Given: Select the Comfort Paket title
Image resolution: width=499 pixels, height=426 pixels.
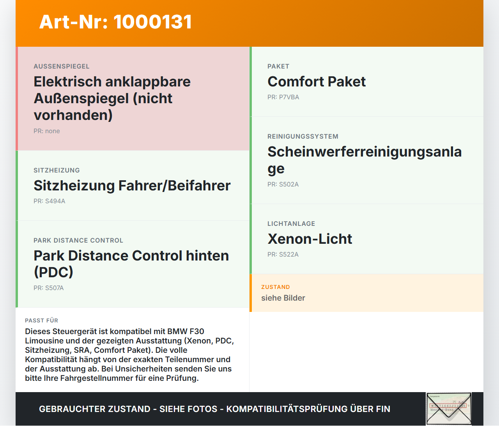Looking at the screenshot, I should click(317, 81).
